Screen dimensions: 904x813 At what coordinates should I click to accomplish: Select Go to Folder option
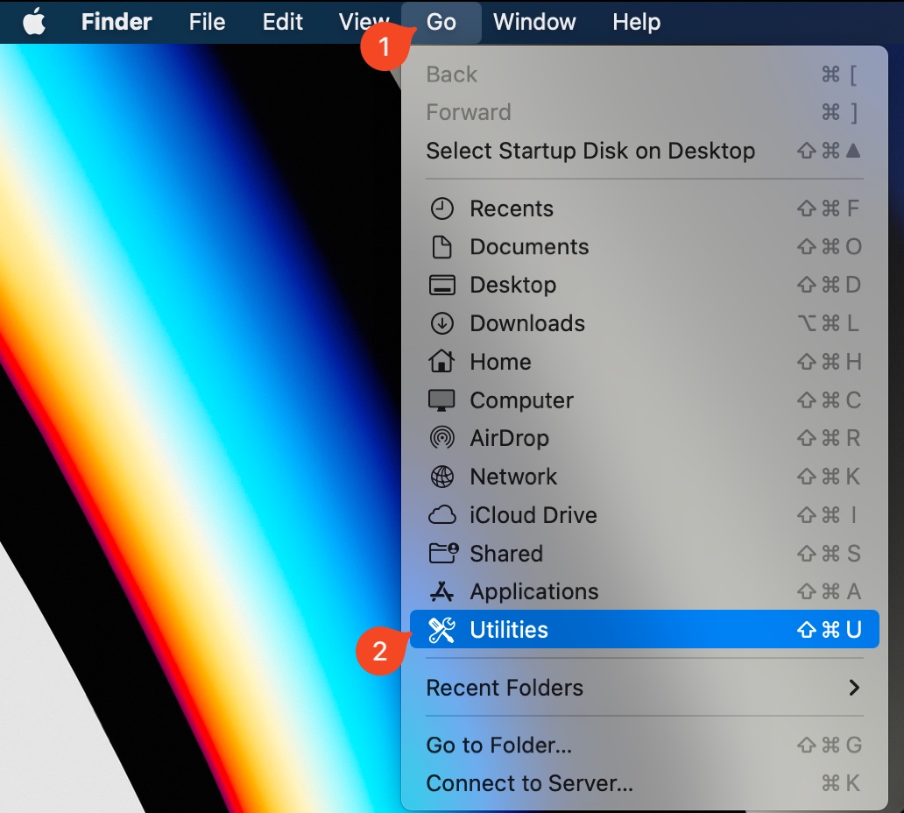pyautogui.click(x=497, y=745)
